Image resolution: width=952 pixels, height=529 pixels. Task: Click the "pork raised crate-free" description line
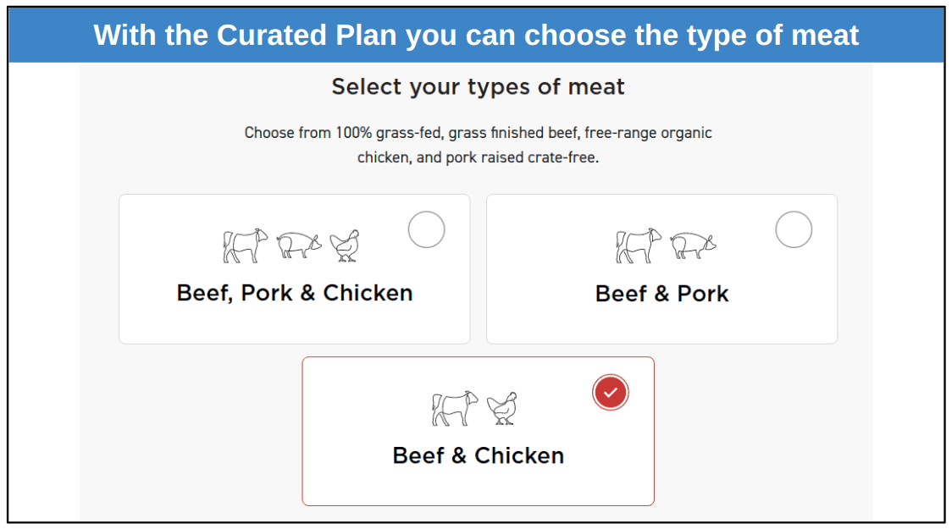[478, 157]
